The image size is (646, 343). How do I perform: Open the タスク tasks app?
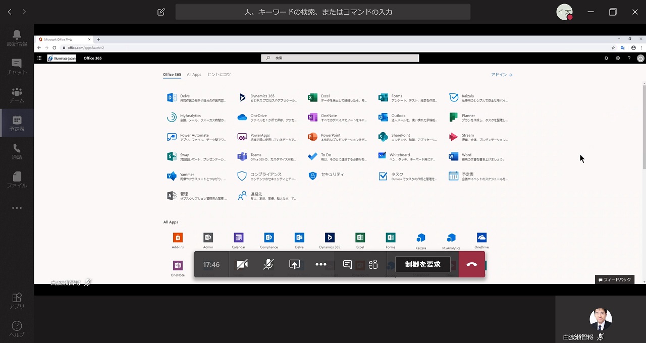[408, 177]
